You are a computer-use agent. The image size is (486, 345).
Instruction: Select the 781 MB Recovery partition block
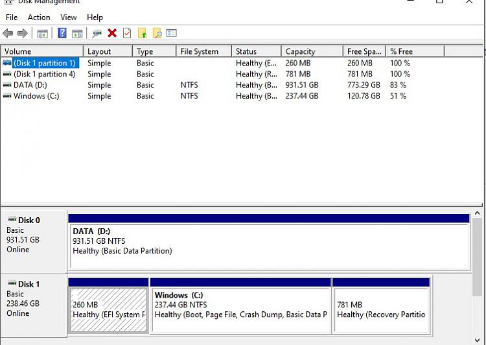pyautogui.click(x=381, y=307)
